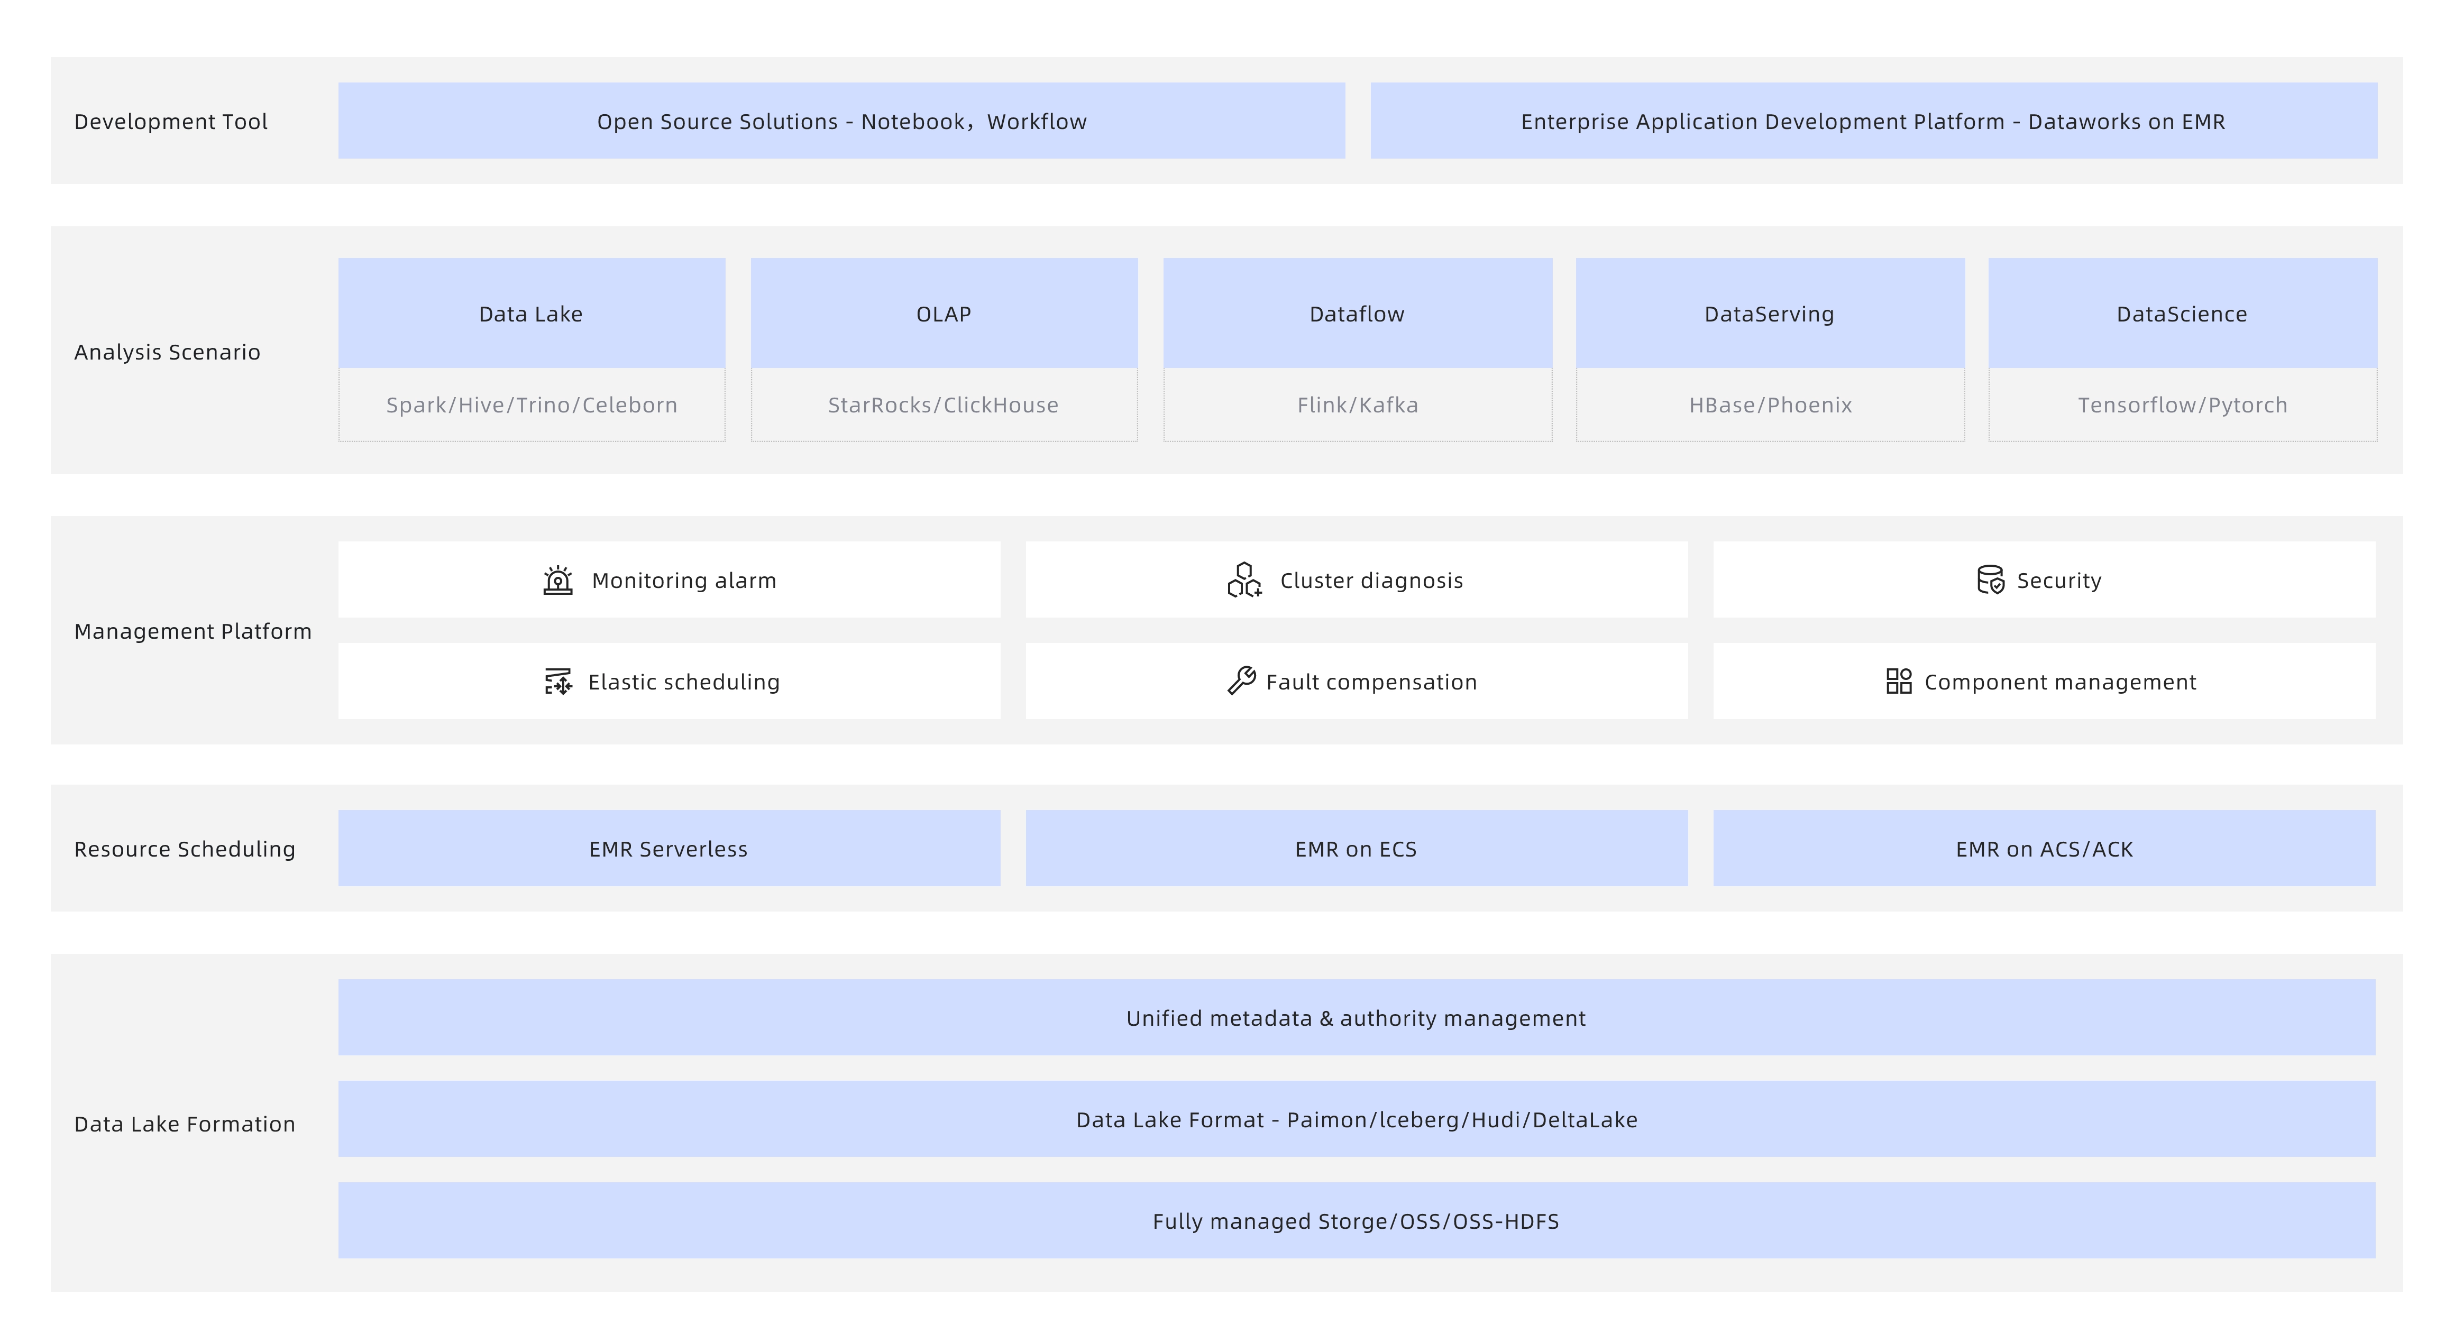Click the DataScience scenario block
2454x1343 pixels.
tap(2183, 314)
